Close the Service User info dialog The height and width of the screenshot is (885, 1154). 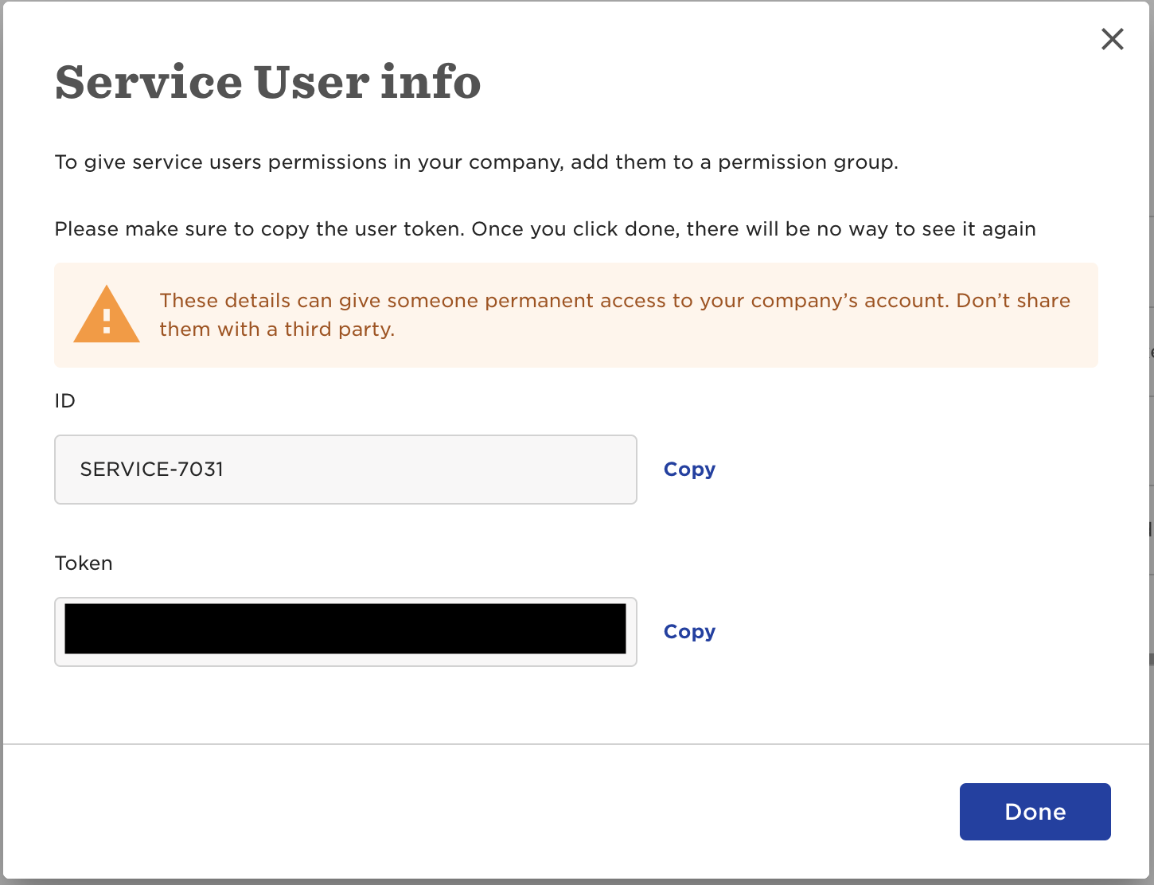1112,39
